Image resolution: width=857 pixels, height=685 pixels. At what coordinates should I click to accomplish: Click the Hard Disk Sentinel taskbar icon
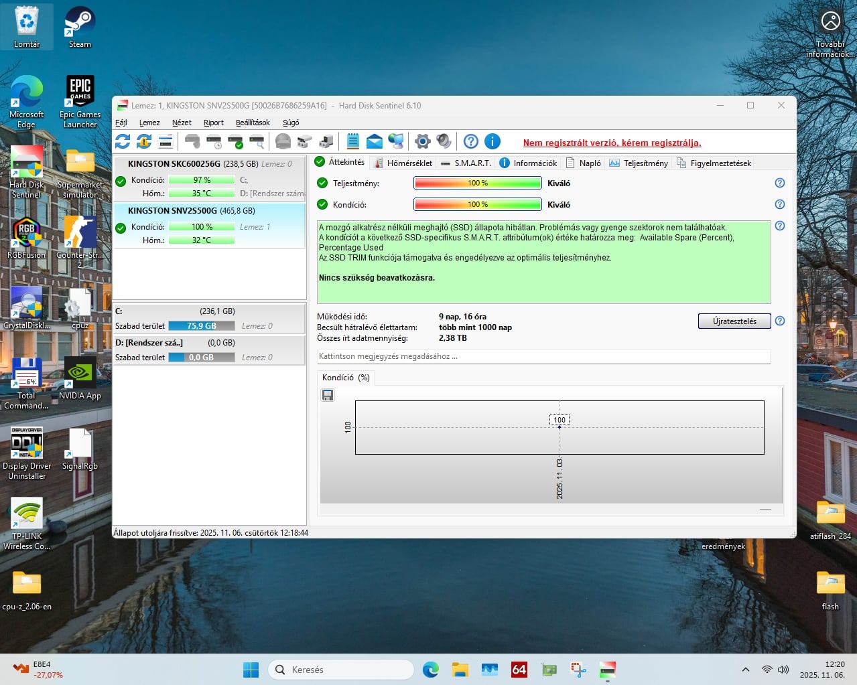[x=608, y=669]
